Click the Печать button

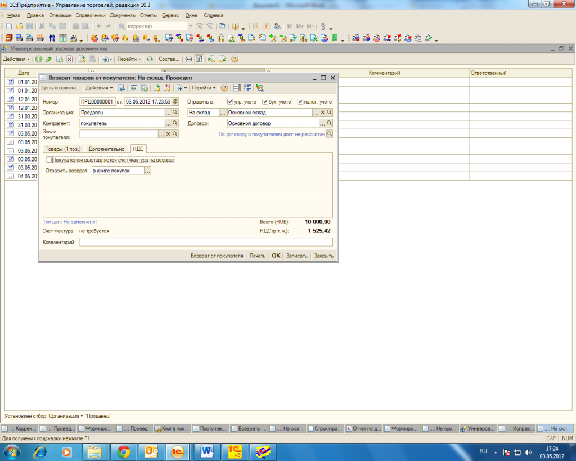tap(257, 256)
